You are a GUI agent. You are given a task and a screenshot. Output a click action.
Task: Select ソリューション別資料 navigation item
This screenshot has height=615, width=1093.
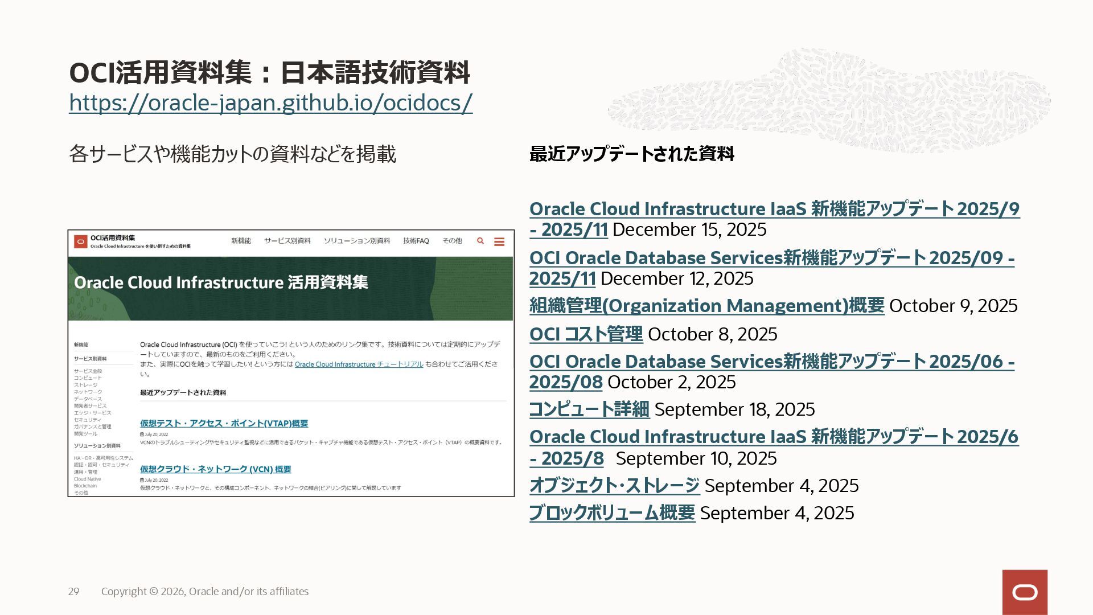click(x=356, y=241)
